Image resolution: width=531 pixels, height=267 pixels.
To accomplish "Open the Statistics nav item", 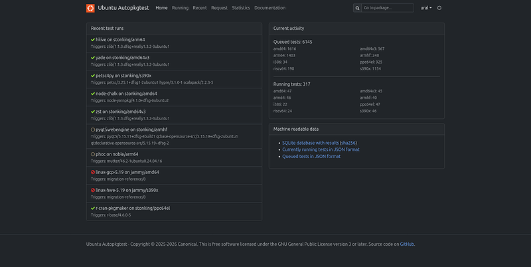I will 241,8.
